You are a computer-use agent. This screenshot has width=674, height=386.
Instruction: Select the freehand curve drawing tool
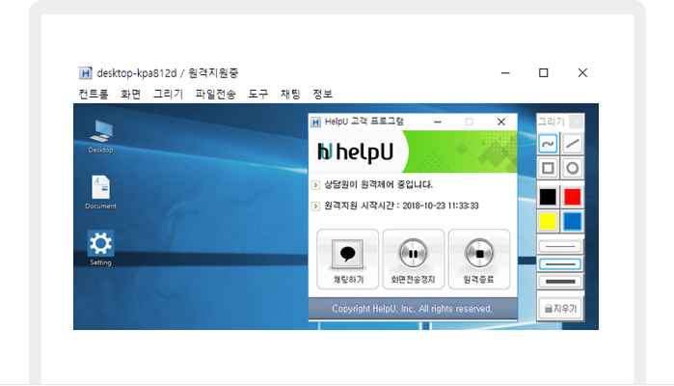tap(548, 144)
